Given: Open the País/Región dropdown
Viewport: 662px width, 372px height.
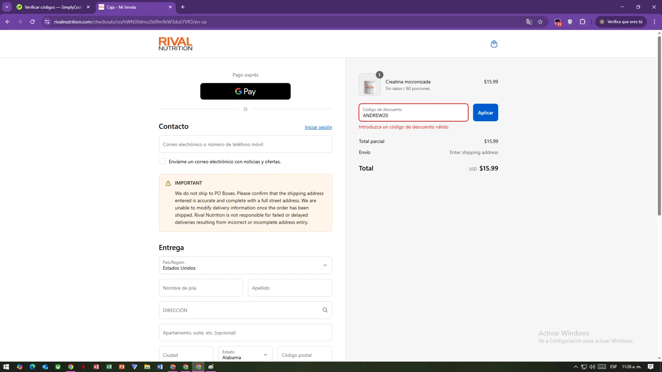Looking at the screenshot, I should coord(245,265).
